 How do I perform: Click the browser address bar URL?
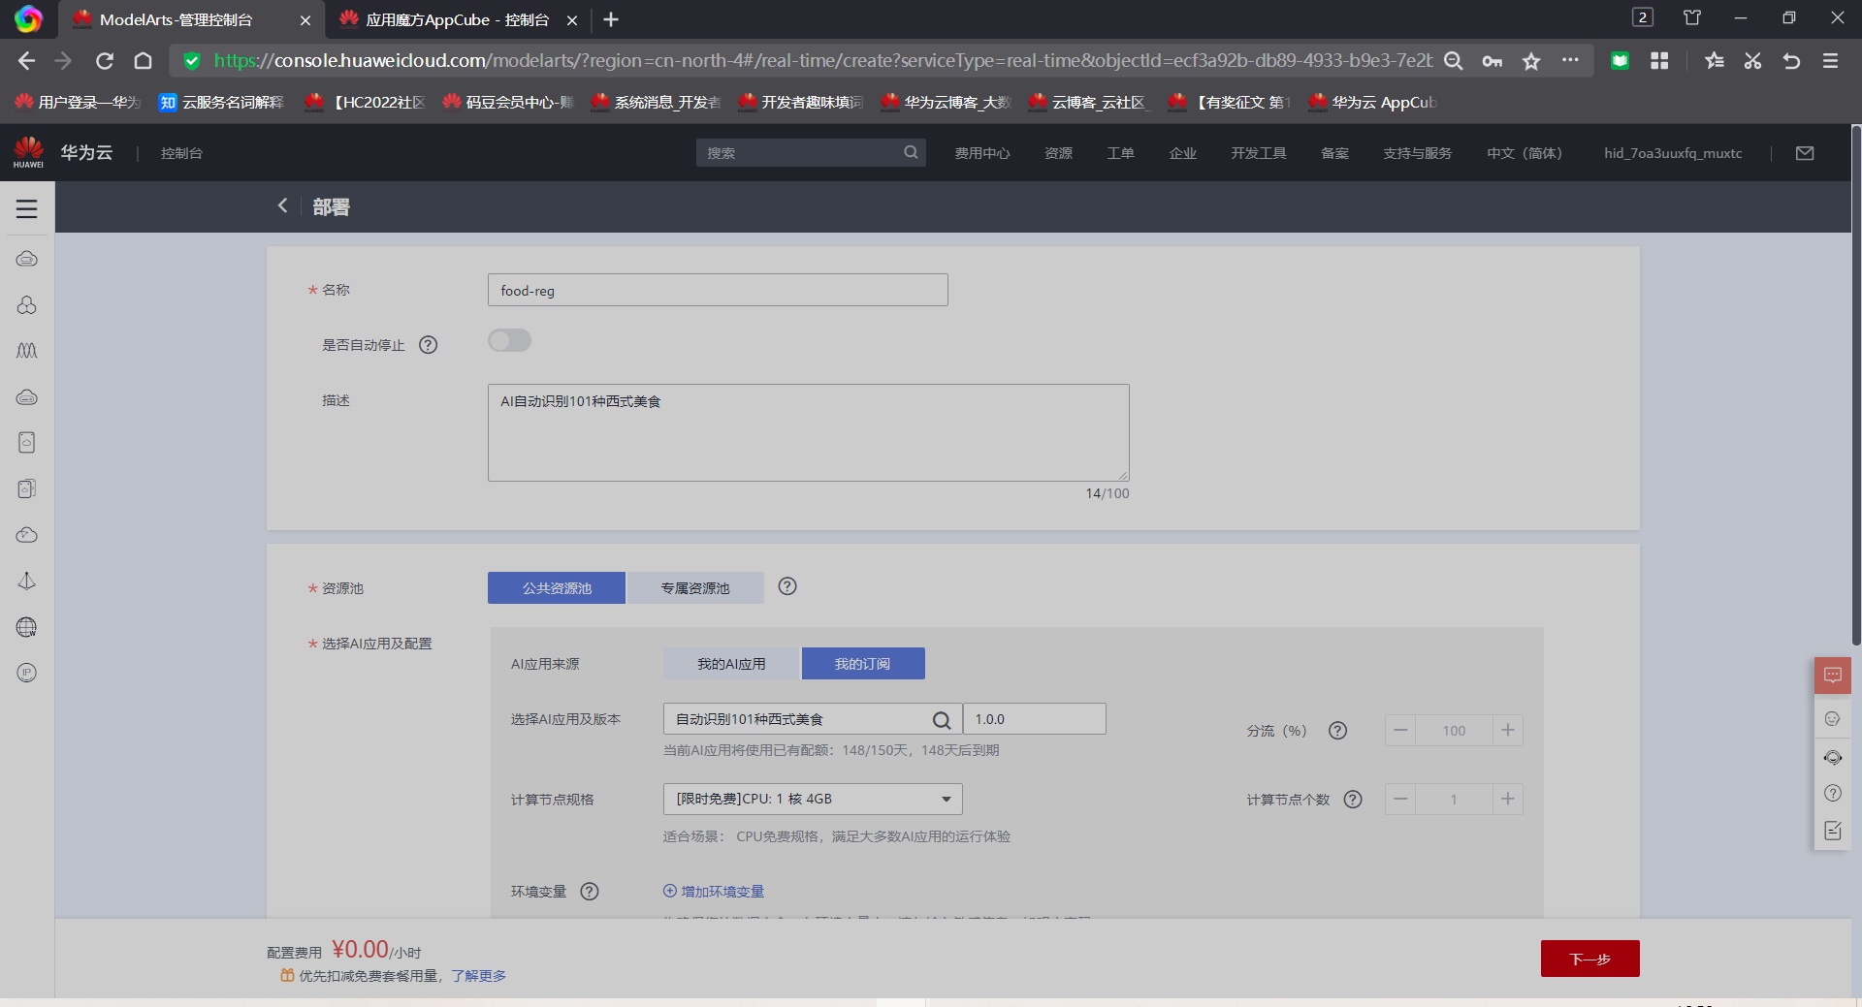[x=822, y=61]
